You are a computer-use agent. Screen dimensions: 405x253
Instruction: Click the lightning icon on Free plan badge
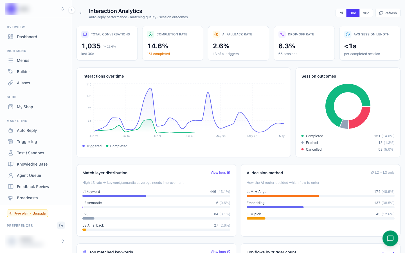pyautogui.click(x=11, y=213)
